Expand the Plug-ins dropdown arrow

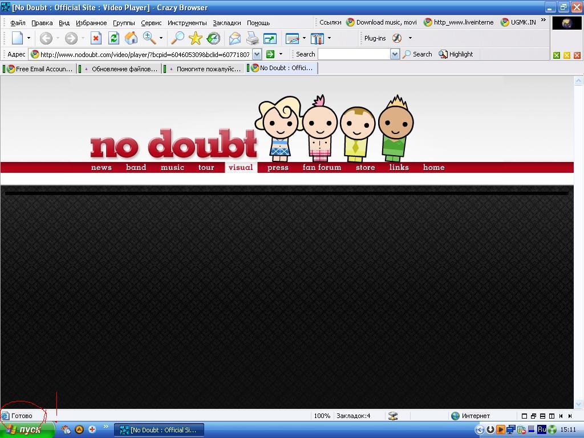point(410,38)
